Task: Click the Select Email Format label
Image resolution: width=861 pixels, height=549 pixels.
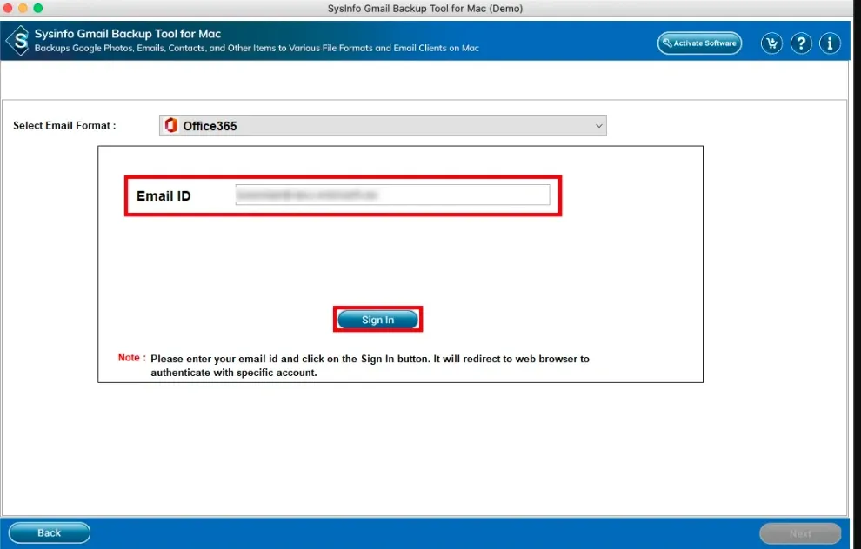Action: pyautogui.click(x=64, y=126)
